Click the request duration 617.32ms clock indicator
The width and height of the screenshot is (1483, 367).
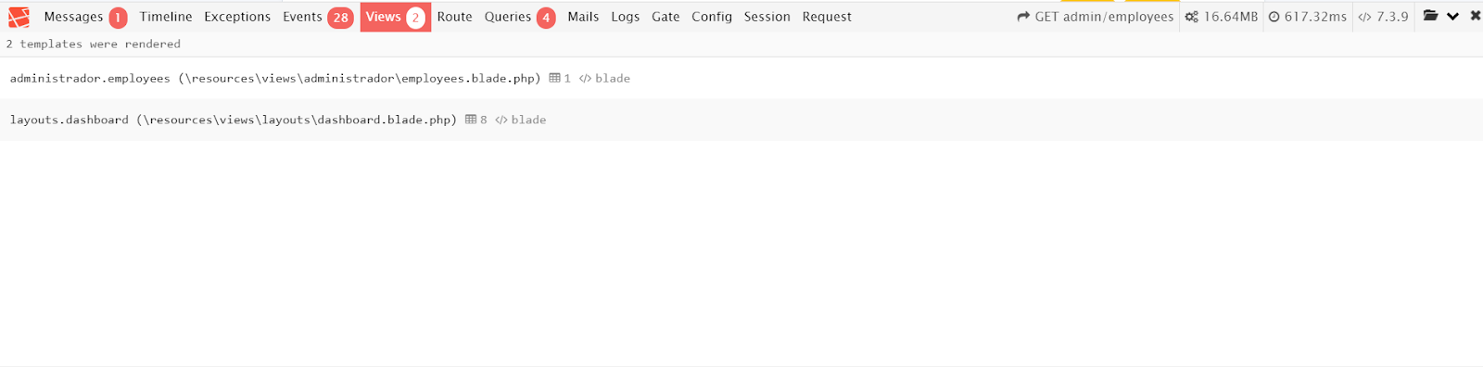1307,17
